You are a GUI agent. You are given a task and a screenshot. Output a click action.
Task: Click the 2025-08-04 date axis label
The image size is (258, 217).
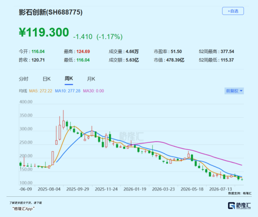pyautogui.click(x=49, y=189)
